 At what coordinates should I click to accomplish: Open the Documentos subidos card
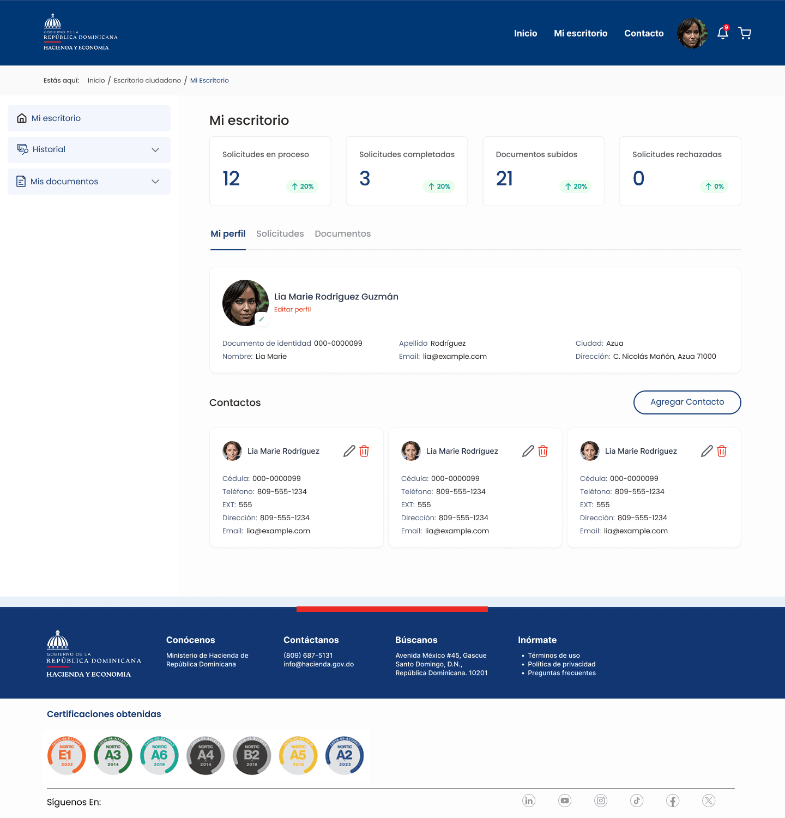coord(544,171)
